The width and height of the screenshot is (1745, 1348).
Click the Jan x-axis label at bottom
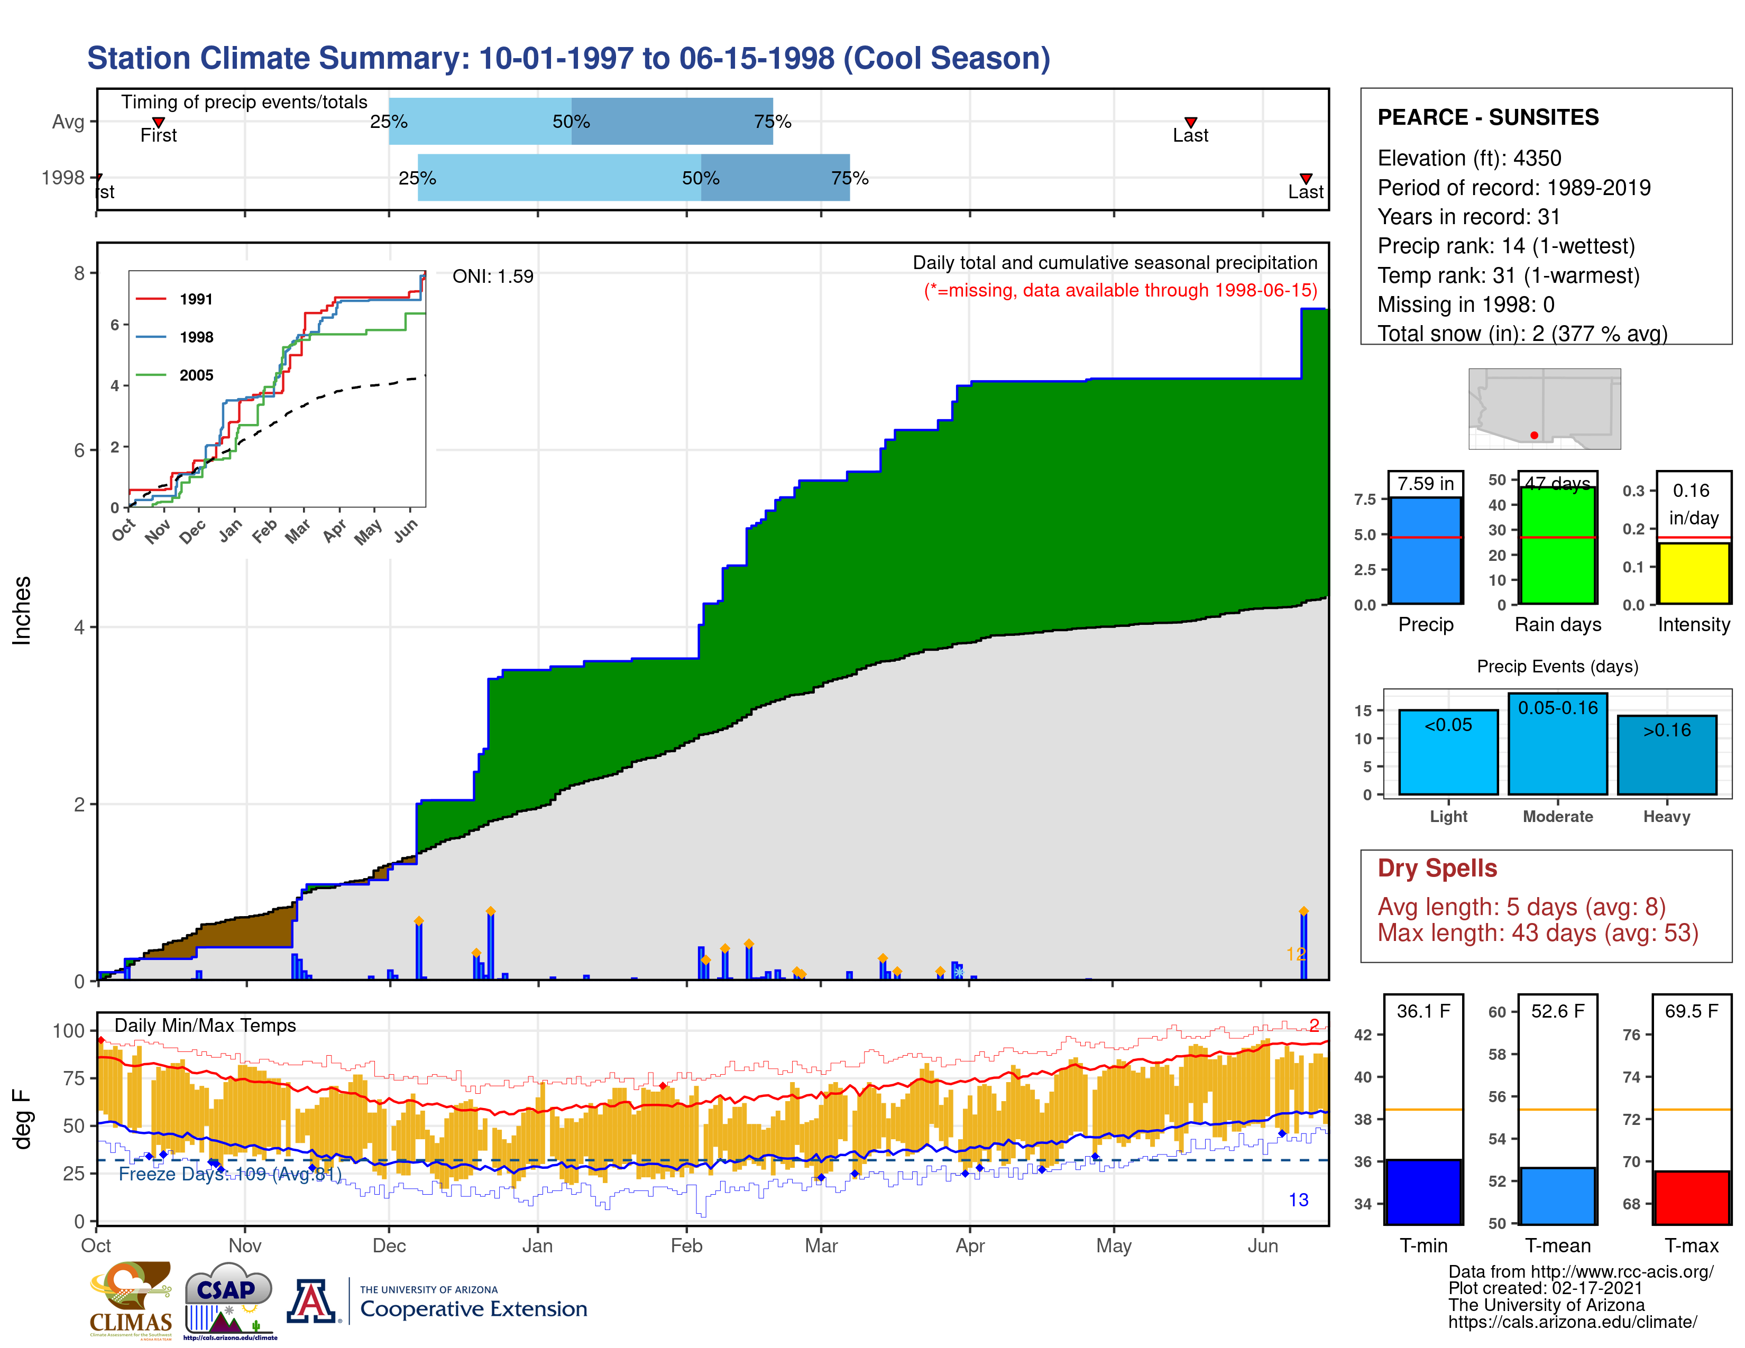pos(537,1245)
